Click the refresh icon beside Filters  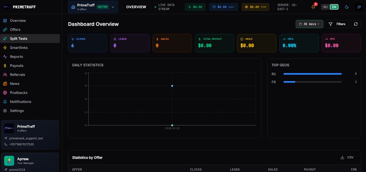pyautogui.click(x=355, y=24)
